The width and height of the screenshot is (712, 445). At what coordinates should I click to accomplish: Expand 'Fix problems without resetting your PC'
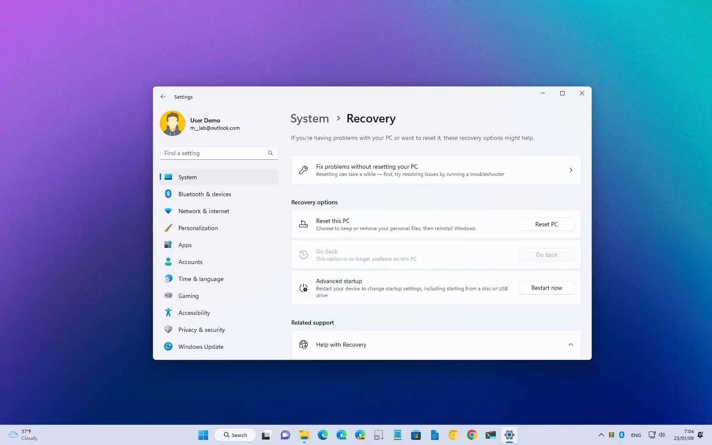571,170
